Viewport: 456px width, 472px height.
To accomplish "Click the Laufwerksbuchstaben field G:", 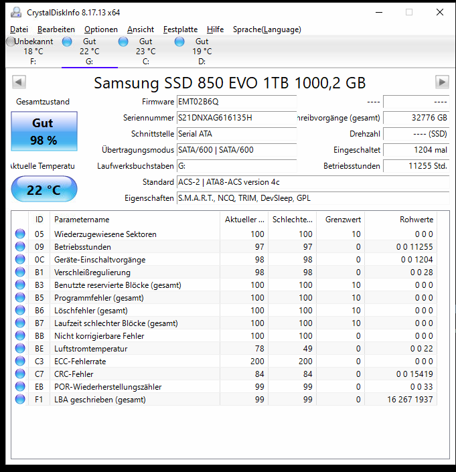I will (x=236, y=166).
